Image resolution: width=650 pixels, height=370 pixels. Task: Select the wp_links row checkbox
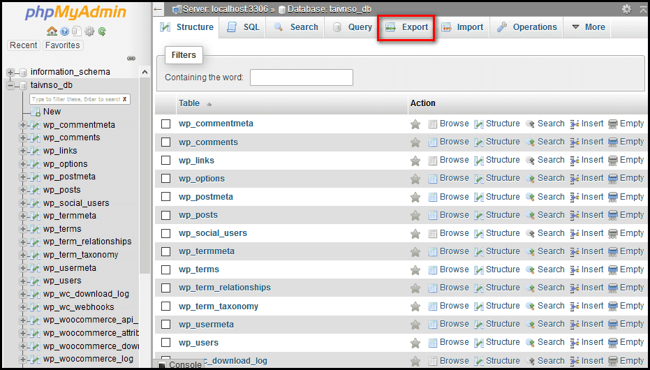pos(166,161)
